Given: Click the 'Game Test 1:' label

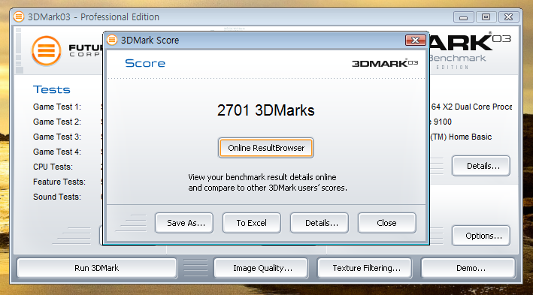Looking at the screenshot, I should click(x=57, y=107).
